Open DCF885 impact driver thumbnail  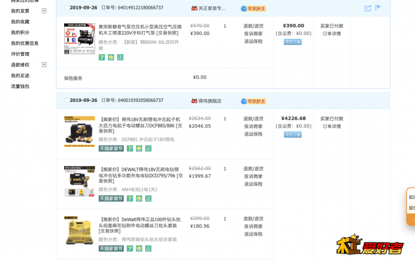click(x=79, y=131)
